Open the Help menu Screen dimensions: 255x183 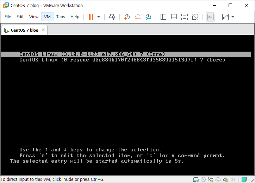click(75, 17)
